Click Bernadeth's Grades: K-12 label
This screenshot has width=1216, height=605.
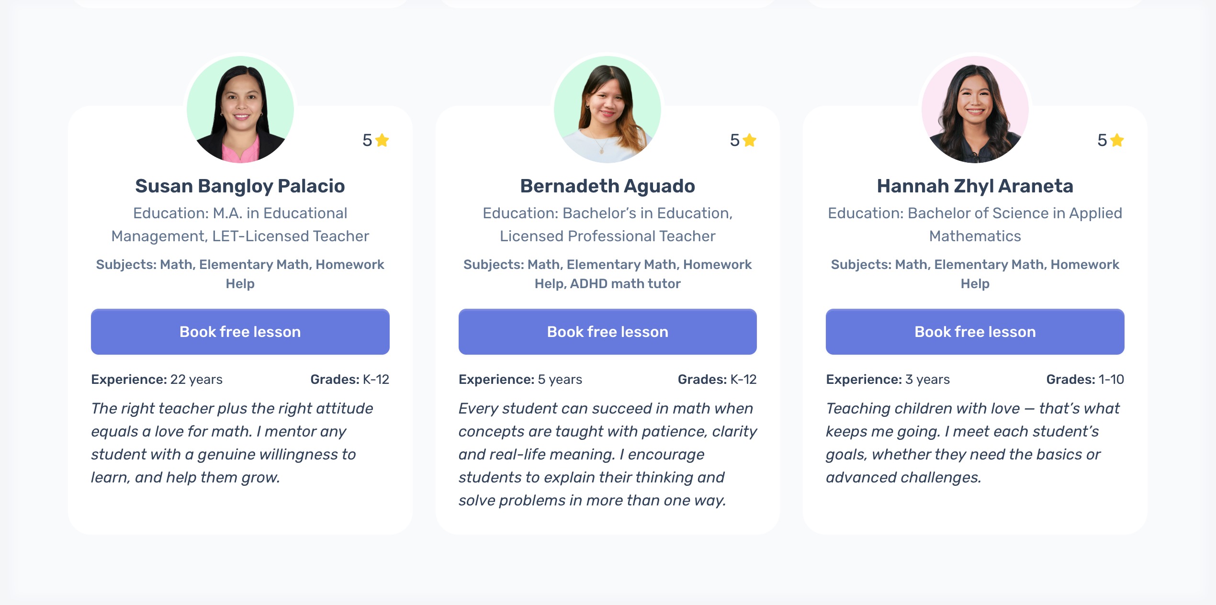(717, 380)
